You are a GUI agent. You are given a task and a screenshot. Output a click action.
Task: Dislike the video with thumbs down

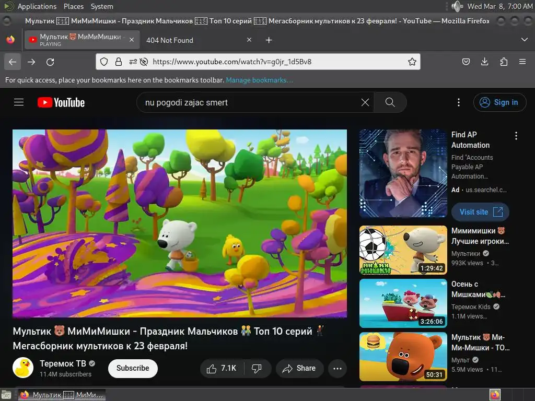coord(257,368)
